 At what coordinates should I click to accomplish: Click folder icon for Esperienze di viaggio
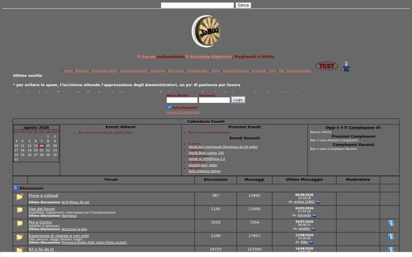(19, 237)
